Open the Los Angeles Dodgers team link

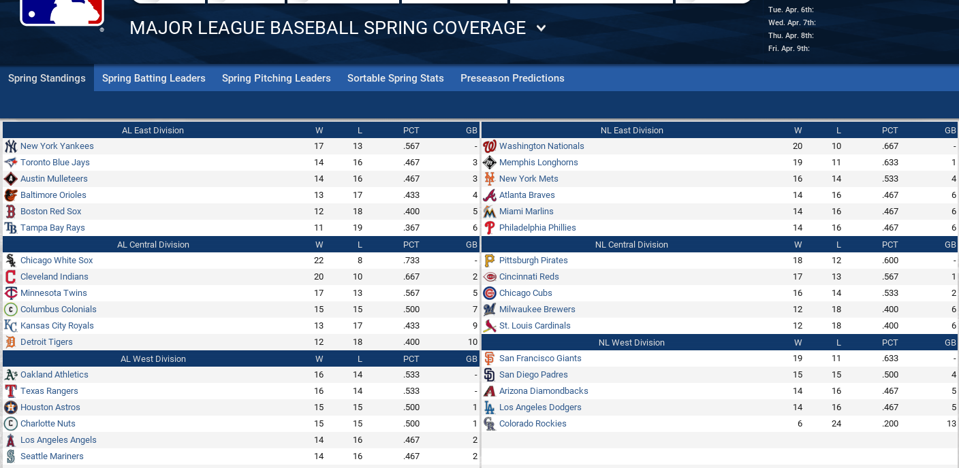(x=540, y=407)
